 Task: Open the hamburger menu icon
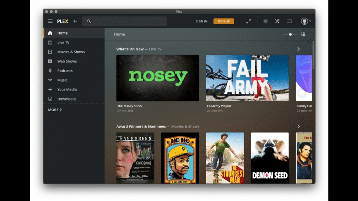(x=50, y=21)
